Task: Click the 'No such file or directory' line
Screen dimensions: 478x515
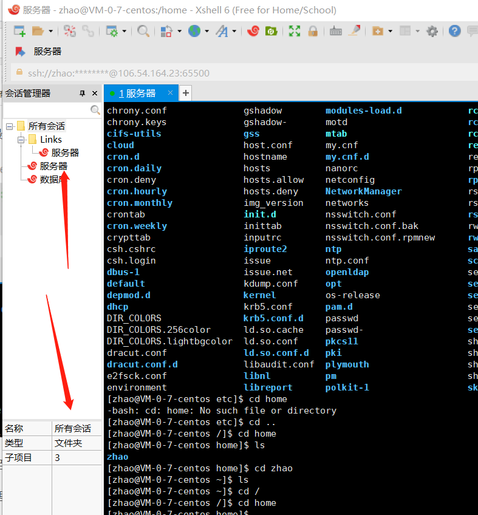Action: point(268,411)
